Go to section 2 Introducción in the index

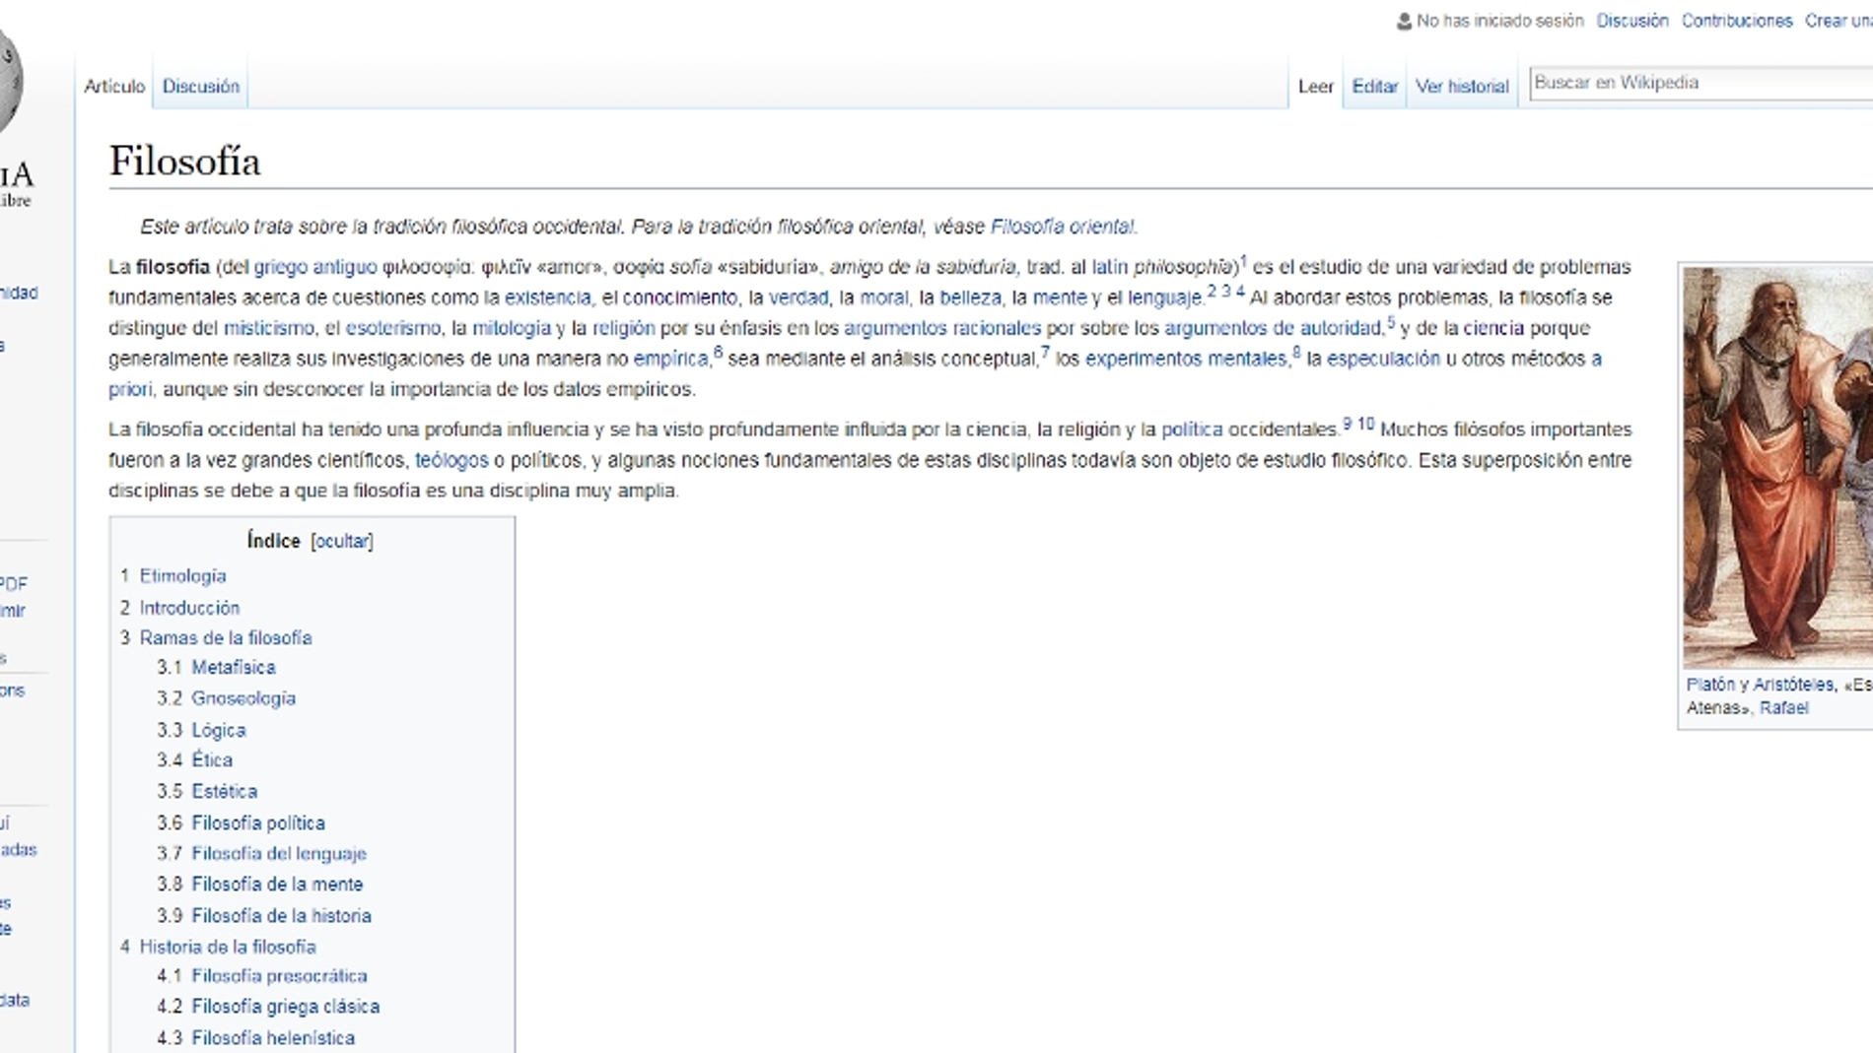coord(180,608)
